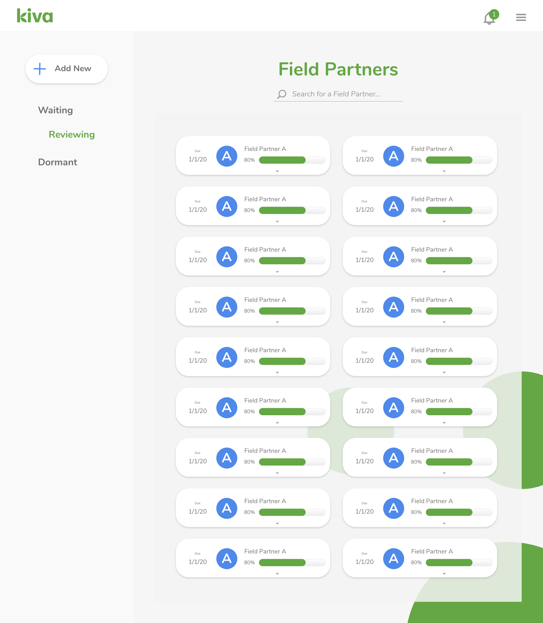This screenshot has width=543, height=623.
Task: Click the A avatar on sixth-row right card
Action: (394, 407)
